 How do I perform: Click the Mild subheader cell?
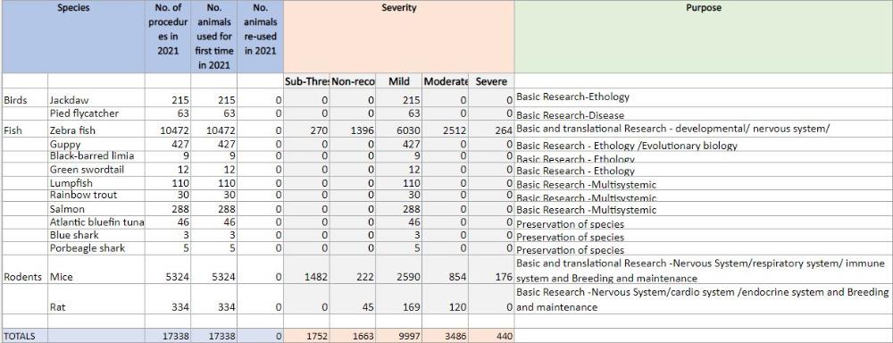tap(398, 81)
